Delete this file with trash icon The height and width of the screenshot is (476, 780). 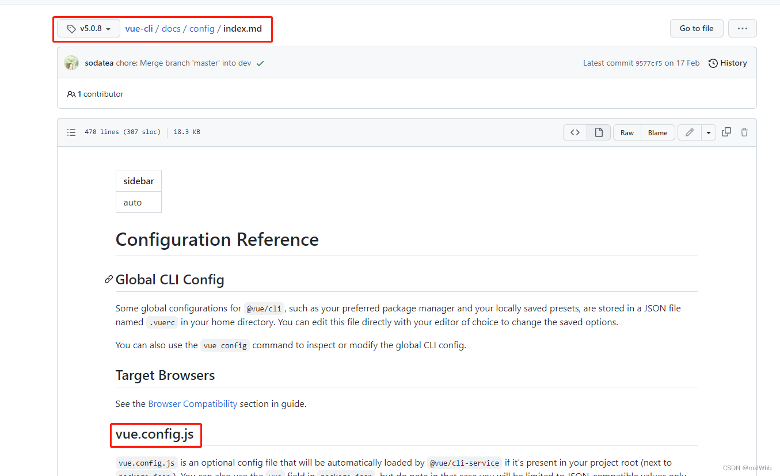[x=744, y=132]
